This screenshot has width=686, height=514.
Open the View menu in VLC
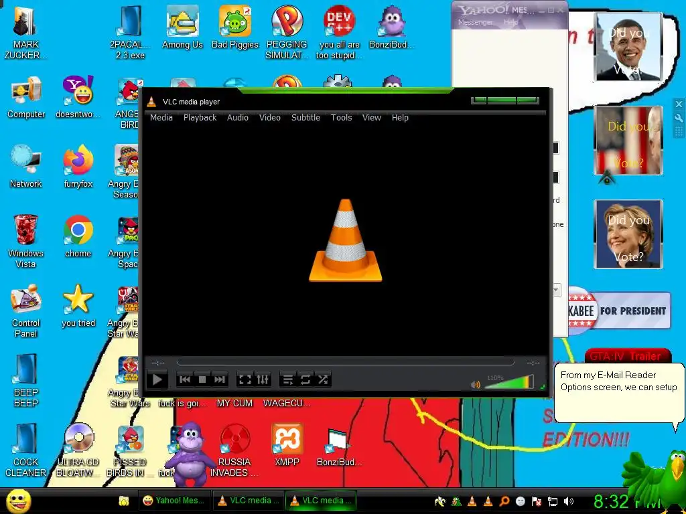(x=371, y=118)
